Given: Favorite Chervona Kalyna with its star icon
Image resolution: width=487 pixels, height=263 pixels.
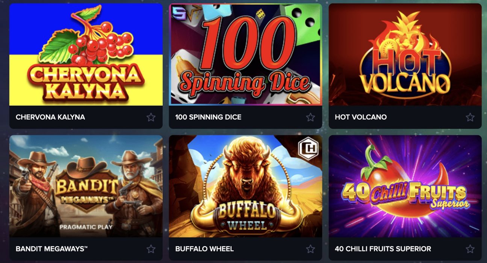Looking at the screenshot, I should [x=151, y=117].
